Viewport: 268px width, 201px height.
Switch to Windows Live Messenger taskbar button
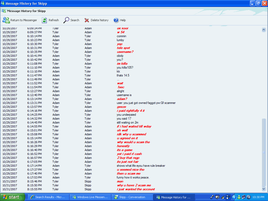point(90,197)
